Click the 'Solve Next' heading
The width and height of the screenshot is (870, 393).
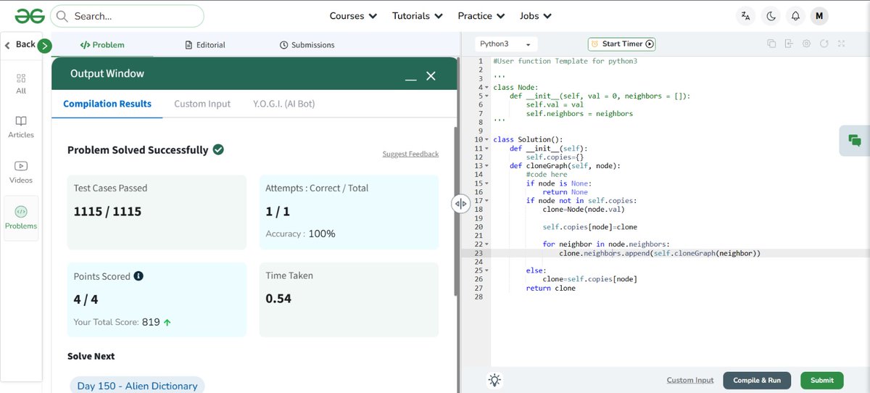pyautogui.click(x=91, y=356)
